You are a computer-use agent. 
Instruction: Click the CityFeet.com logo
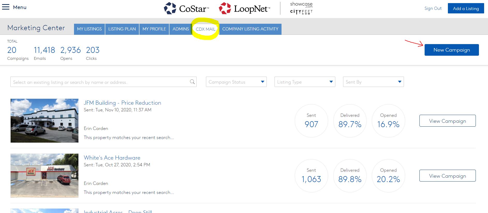(301, 12)
